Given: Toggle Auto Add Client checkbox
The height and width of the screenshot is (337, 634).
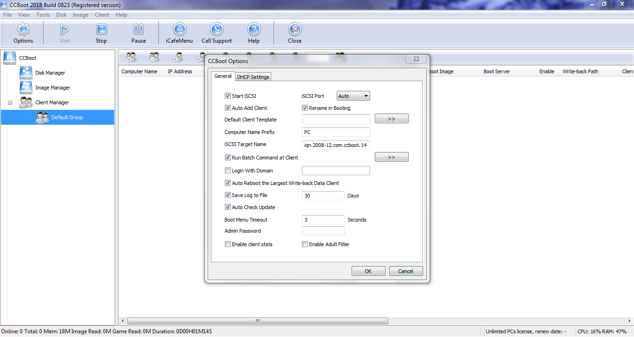Looking at the screenshot, I should [228, 108].
